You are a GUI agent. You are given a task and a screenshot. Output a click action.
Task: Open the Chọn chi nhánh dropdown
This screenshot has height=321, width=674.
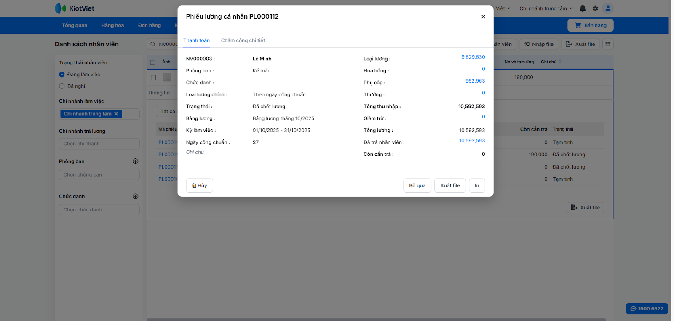99,144
